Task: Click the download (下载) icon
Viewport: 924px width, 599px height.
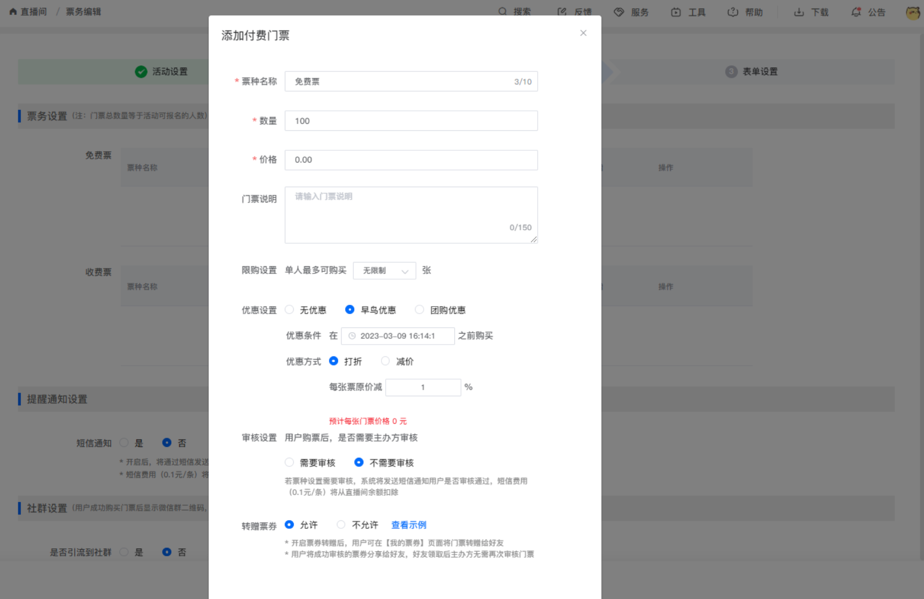Action: pyautogui.click(x=799, y=12)
